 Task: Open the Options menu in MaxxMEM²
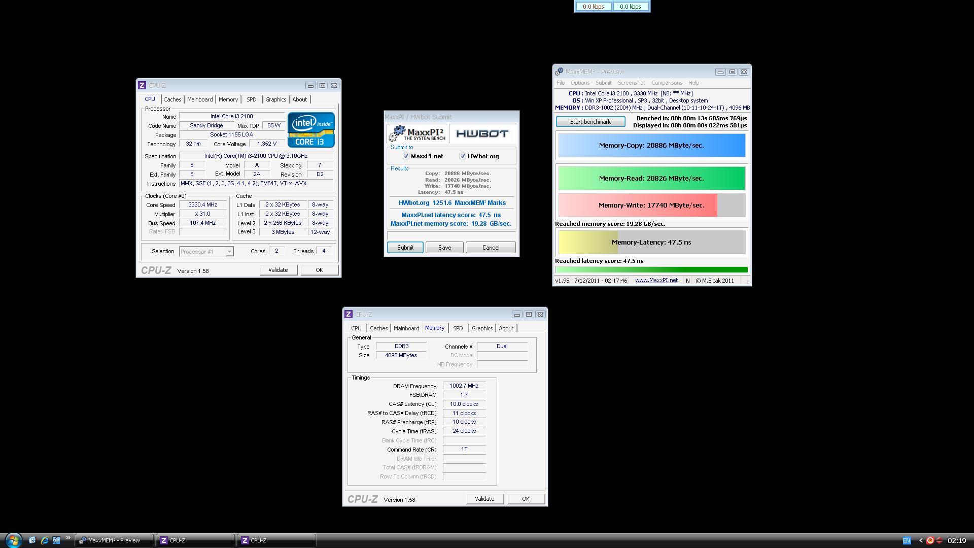(580, 83)
